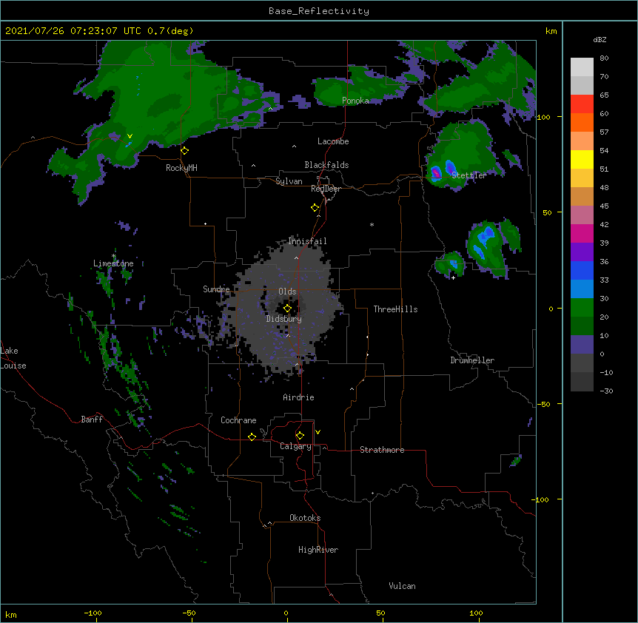Screen dimensions: 638x623
Task: Click the yellow diamond marker south of Cochrane
Action: [x=252, y=437]
